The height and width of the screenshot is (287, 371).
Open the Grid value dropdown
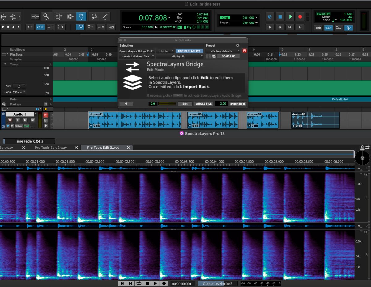pyautogui.click(x=257, y=18)
